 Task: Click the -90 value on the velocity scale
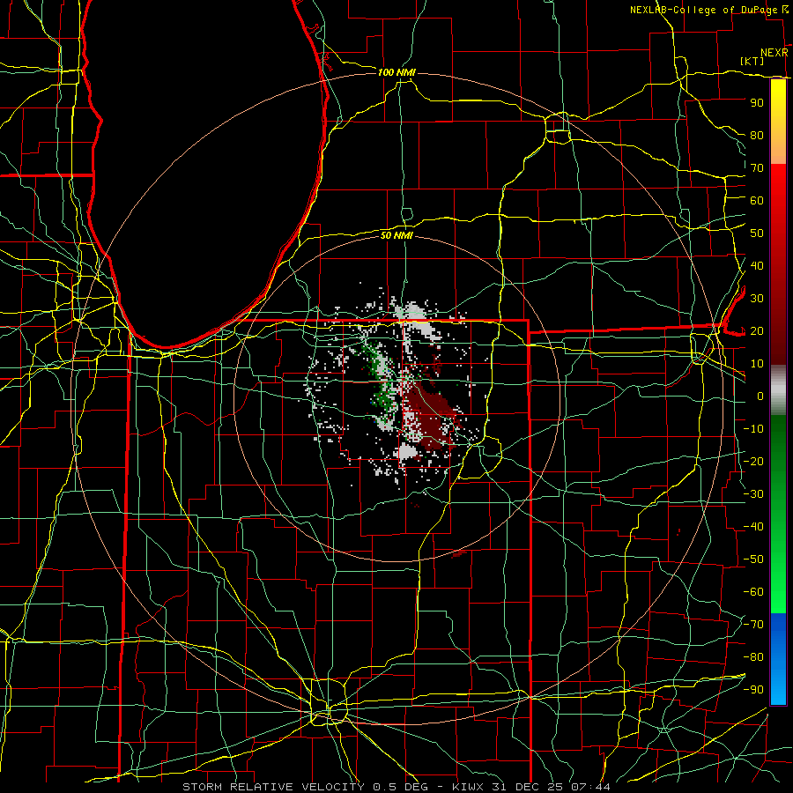tap(753, 690)
